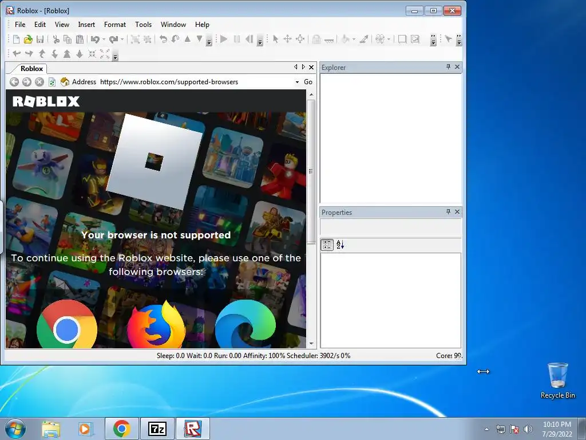586x440 pixels.
Task: Expand the camera toolbar overflow options
Action: (115, 56)
